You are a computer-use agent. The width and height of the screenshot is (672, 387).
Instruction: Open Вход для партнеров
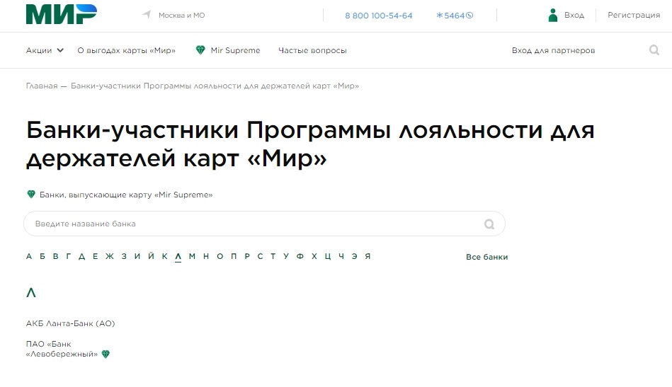(553, 50)
